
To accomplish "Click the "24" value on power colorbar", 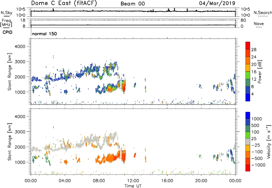I will tap(254, 57).
